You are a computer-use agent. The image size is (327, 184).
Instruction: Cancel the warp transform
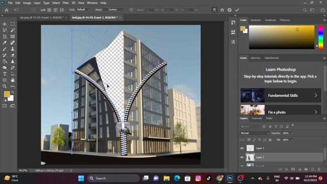pos(229,10)
